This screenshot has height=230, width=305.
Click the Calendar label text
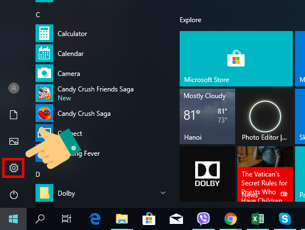coord(70,54)
